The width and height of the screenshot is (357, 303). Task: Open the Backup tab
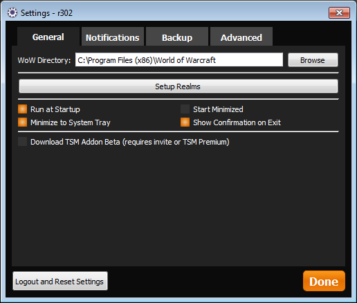(177, 37)
